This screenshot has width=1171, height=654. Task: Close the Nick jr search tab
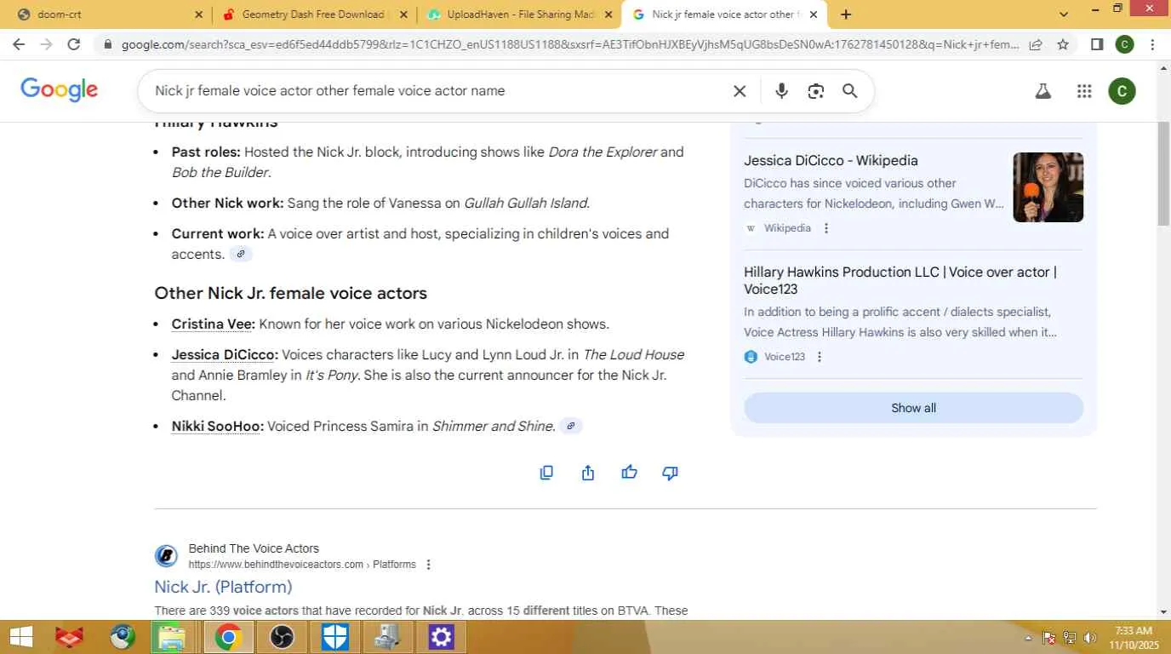813,14
